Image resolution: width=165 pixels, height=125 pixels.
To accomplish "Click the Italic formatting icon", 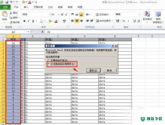I will (x=29, y=21).
